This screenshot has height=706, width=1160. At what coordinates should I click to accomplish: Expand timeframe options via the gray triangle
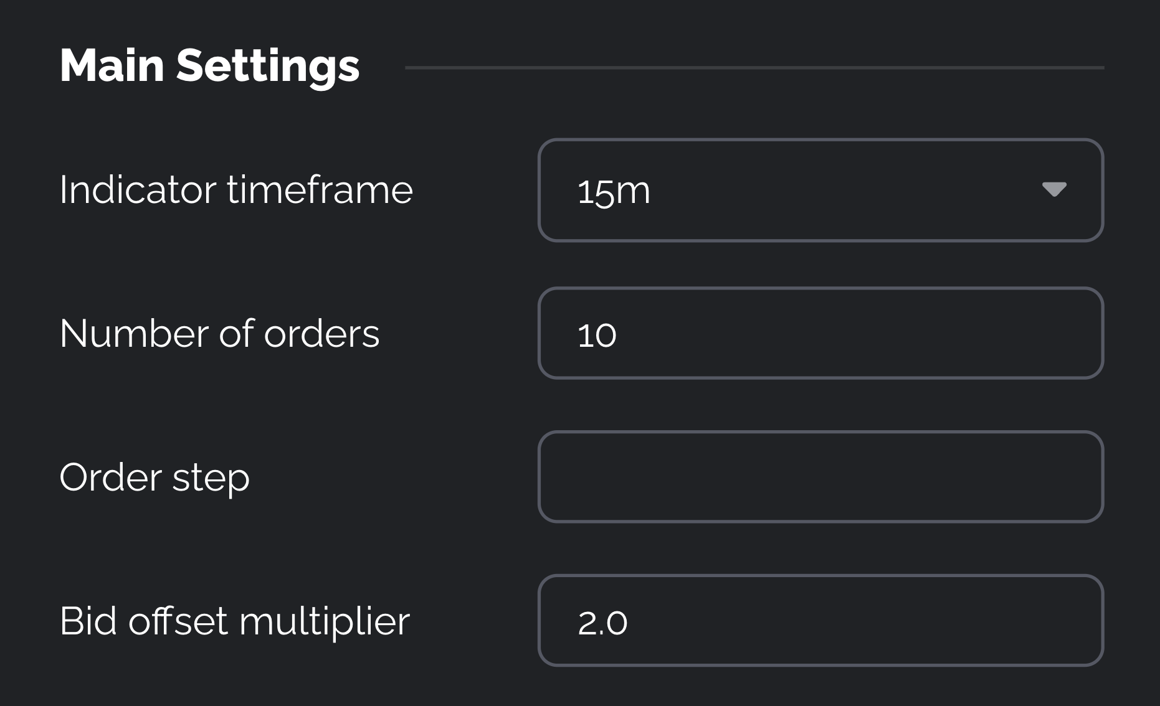[1054, 189]
